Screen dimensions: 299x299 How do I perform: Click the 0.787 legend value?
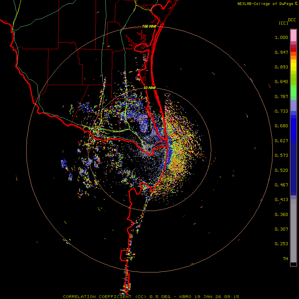(281, 96)
